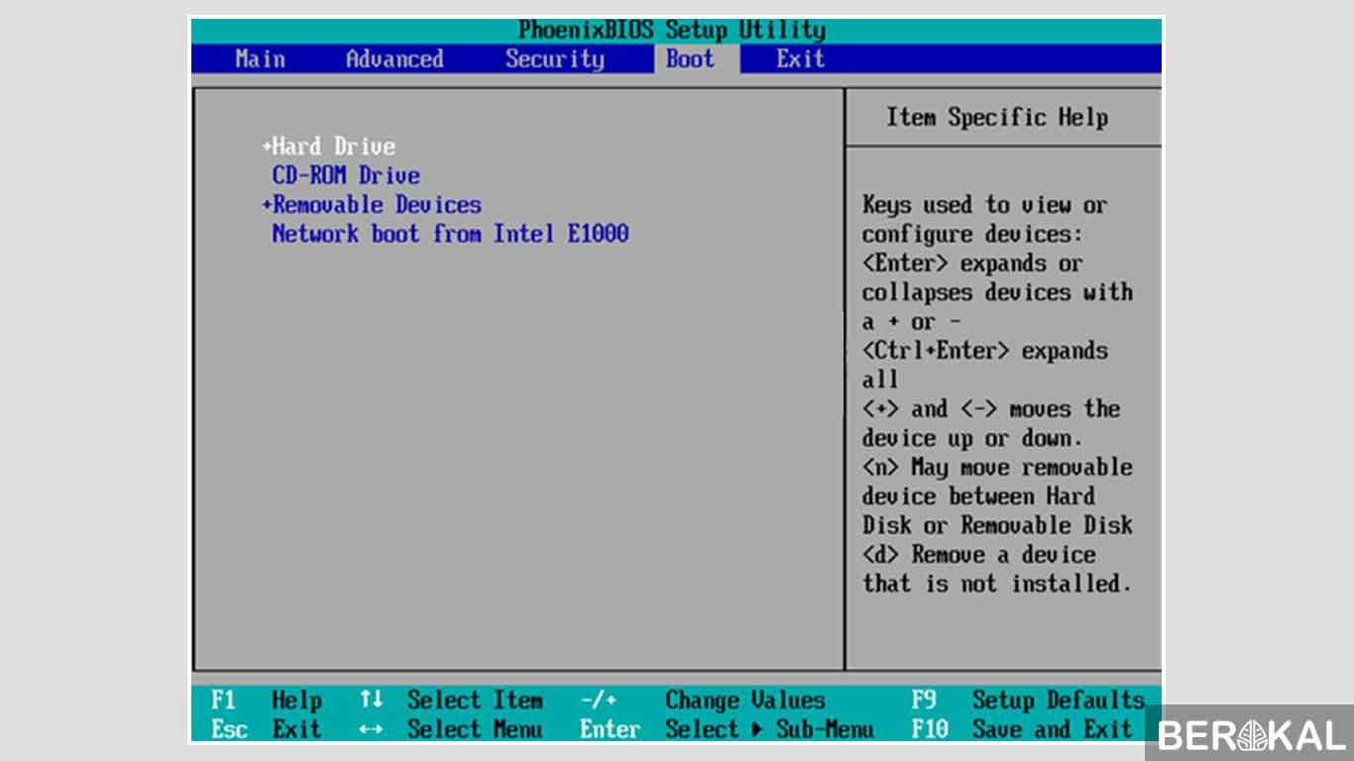Click the up-down arrows Select Item hint
1354x761 pixels.
click(x=451, y=701)
